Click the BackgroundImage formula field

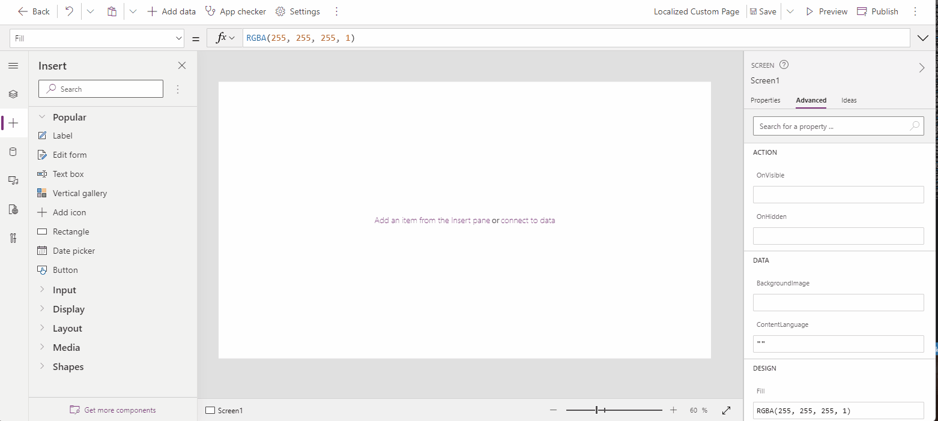click(x=838, y=302)
